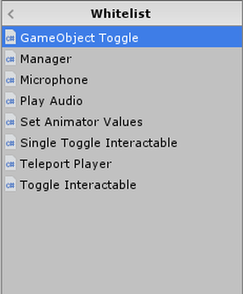Add the Set Animator Values script
The width and height of the screenshot is (243, 294).
point(122,121)
